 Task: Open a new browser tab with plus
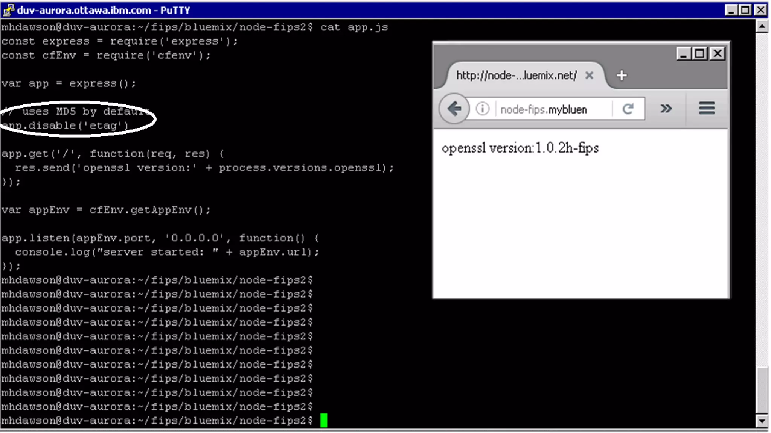[622, 76]
